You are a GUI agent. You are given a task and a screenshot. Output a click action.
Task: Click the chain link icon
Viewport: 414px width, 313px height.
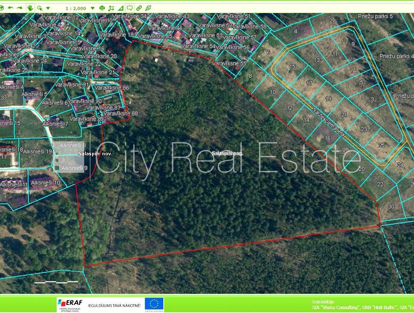pyautogui.click(x=139, y=8)
